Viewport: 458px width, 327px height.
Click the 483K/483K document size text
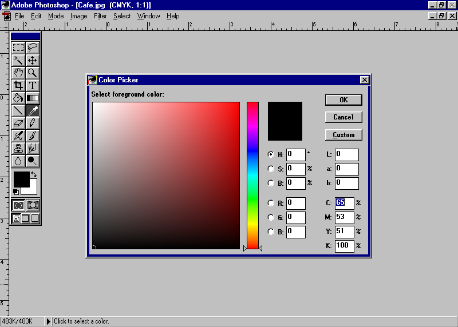point(17,321)
